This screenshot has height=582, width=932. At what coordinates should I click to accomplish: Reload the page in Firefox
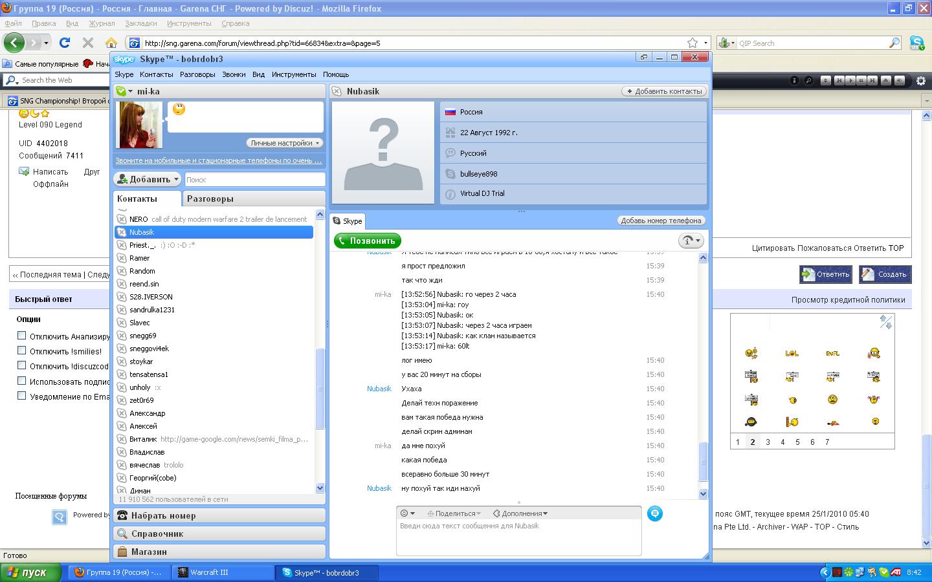click(x=65, y=43)
